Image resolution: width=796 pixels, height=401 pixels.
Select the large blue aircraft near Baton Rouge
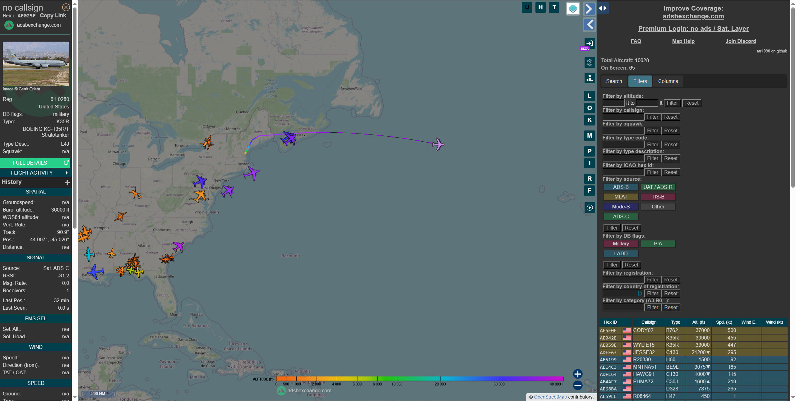95,272
